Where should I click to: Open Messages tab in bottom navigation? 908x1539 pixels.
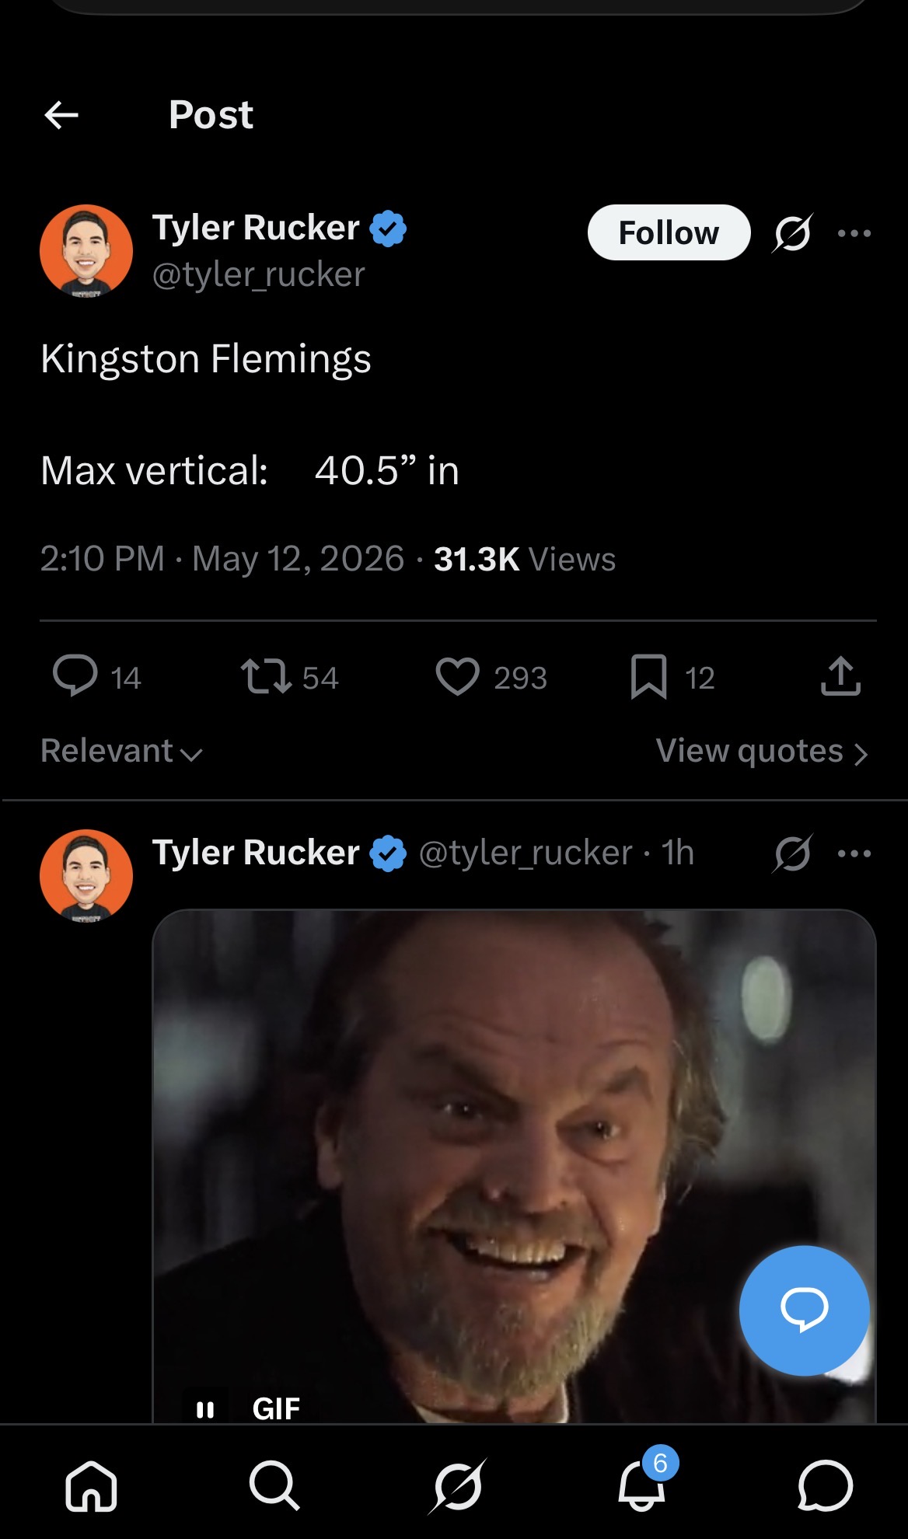click(x=825, y=1485)
